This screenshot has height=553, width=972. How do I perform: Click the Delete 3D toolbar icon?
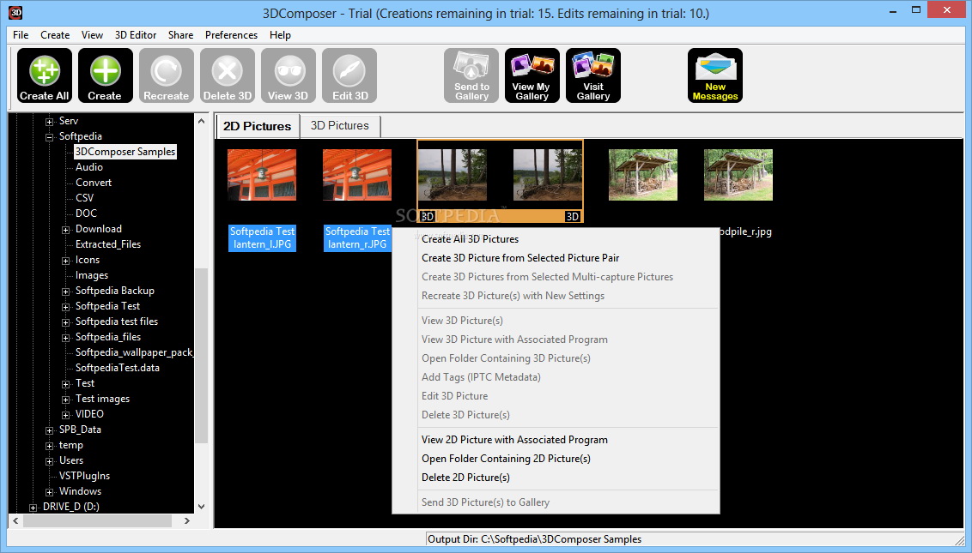click(228, 75)
